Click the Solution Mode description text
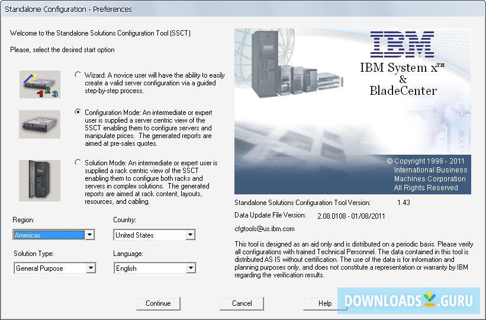 coord(152,182)
